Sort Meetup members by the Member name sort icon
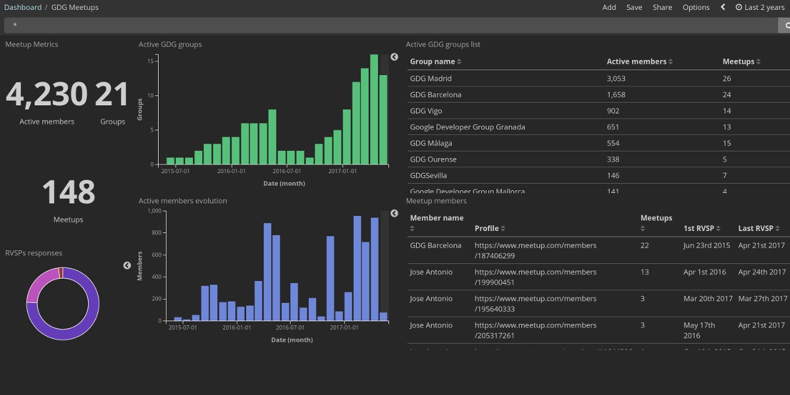790x395 pixels. point(413,228)
